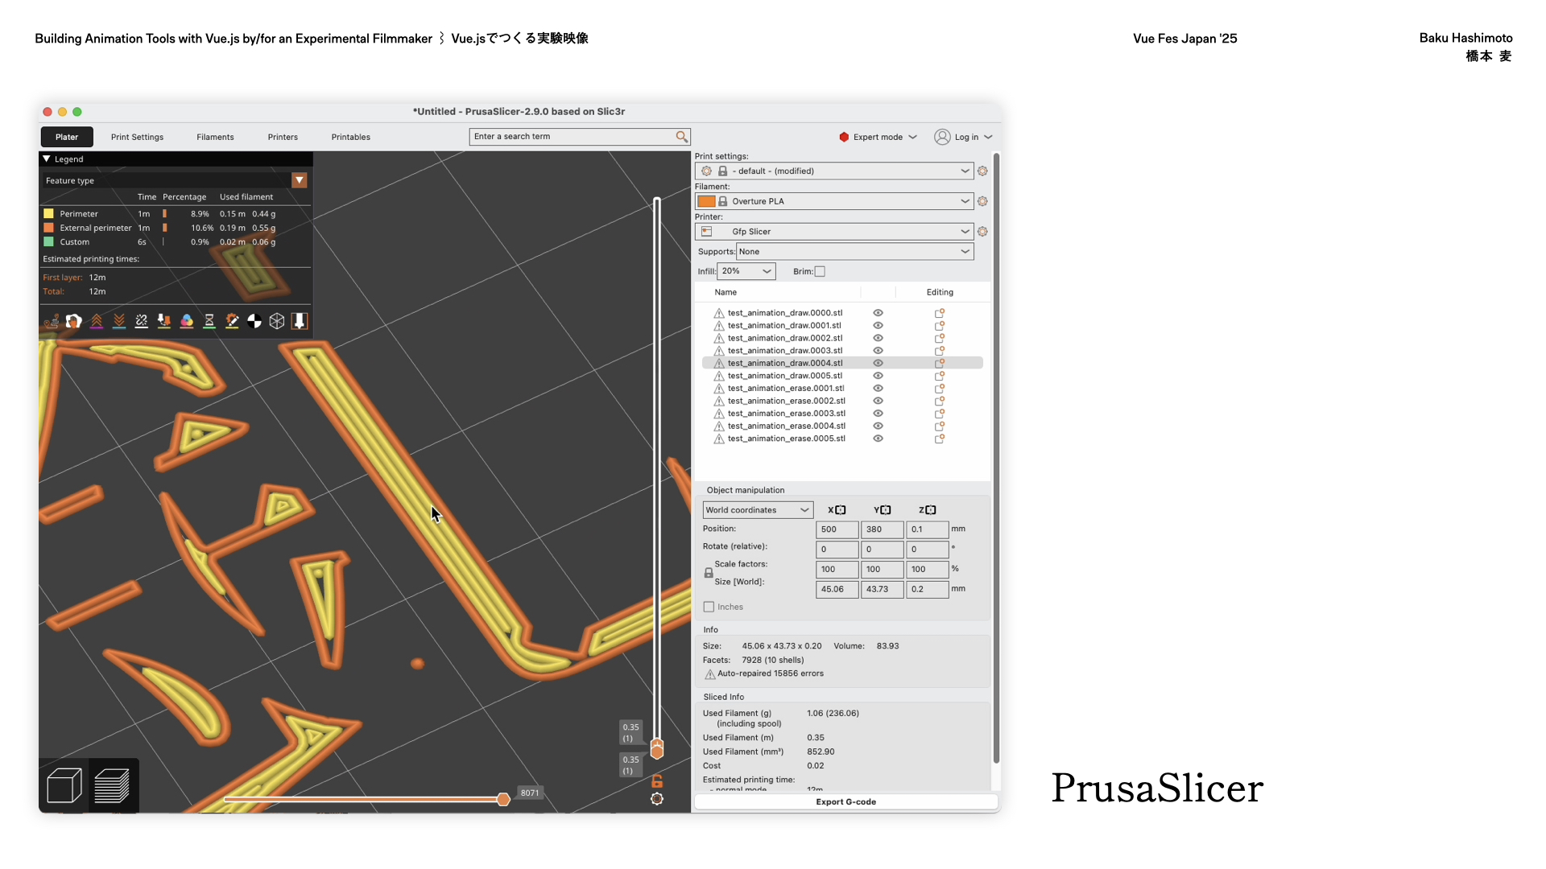
Task: Expand the Infill 20% dropdown
Action: click(746, 272)
